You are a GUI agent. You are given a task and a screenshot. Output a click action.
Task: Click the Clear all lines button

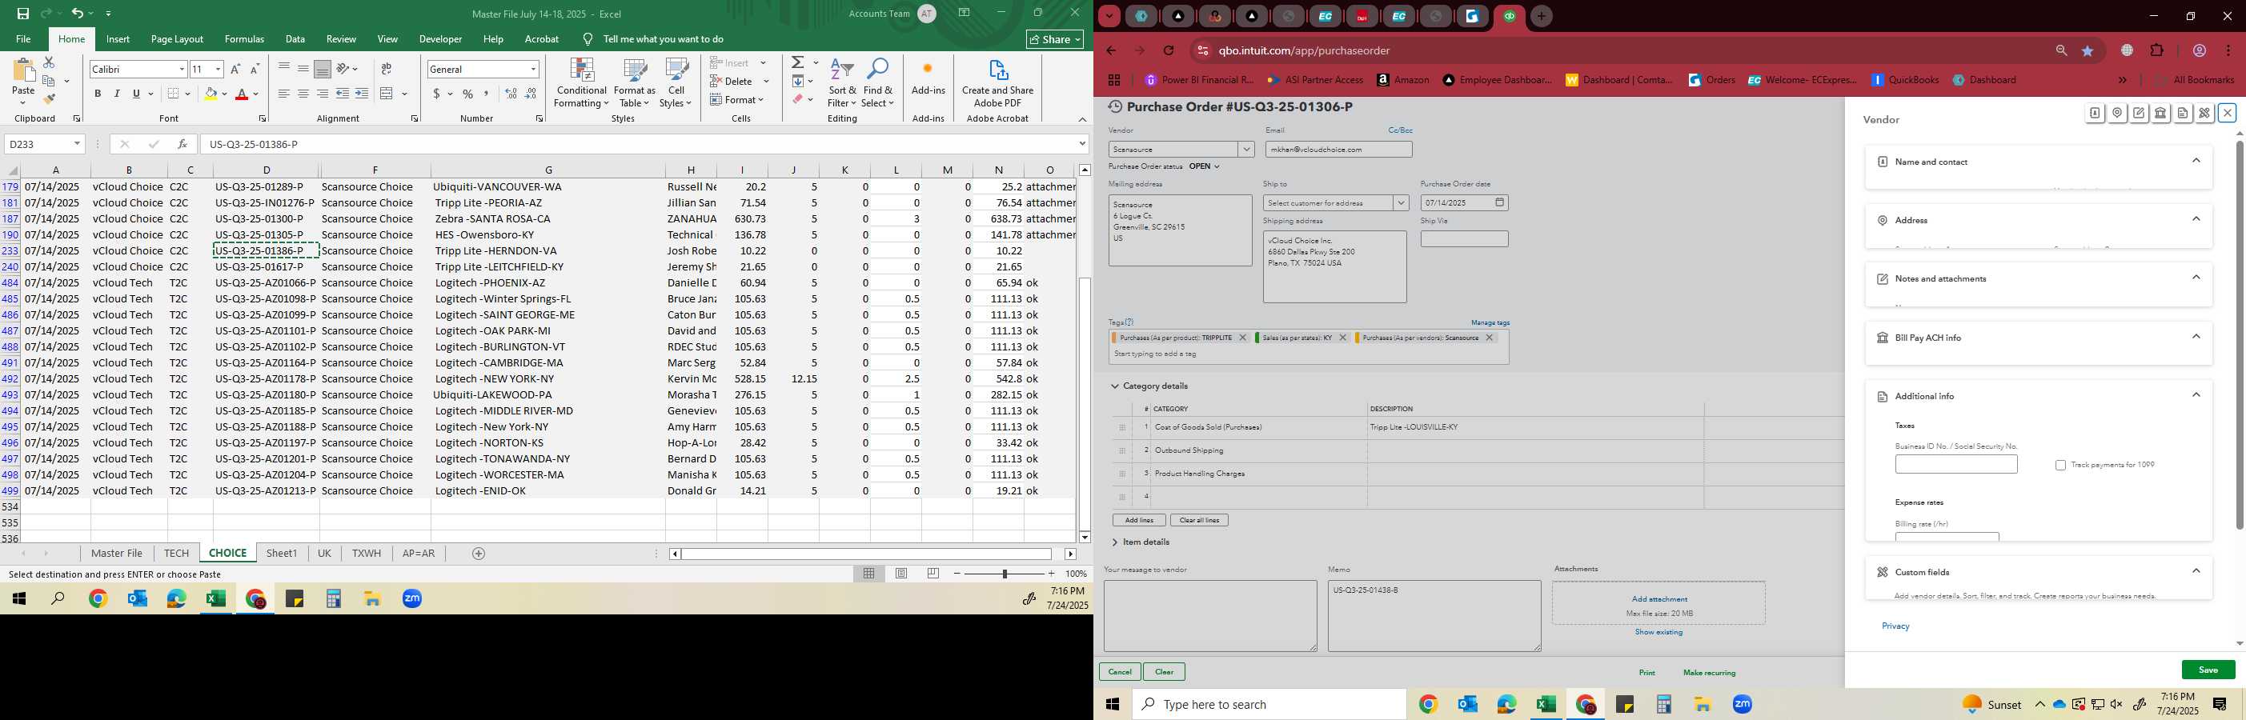click(1200, 520)
